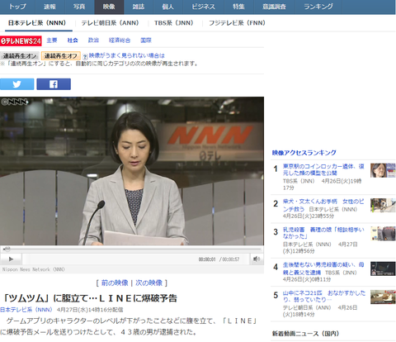The width and height of the screenshot is (396, 342).
Task: Open the 国際 category link
Action: [146, 40]
